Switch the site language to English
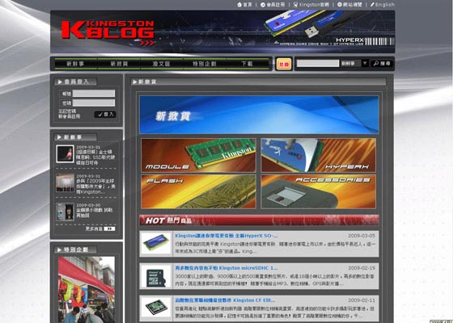 tap(385, 5)
